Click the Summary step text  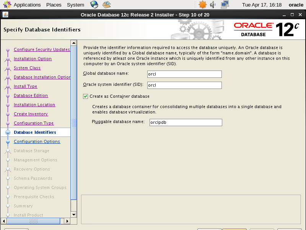click(23, 206)
